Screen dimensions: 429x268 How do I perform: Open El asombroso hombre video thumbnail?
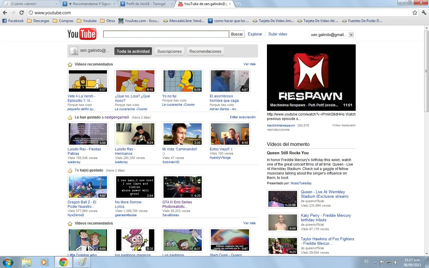pyautogui.click(x=230, y=81)
